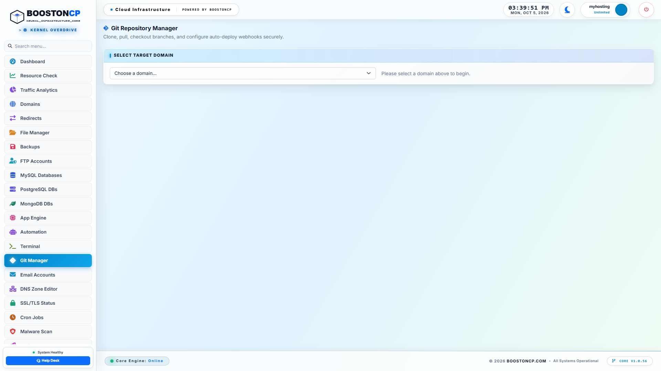661x371 pixels.
Task: Open the File Manager folder icon
Action: point(13,133)
